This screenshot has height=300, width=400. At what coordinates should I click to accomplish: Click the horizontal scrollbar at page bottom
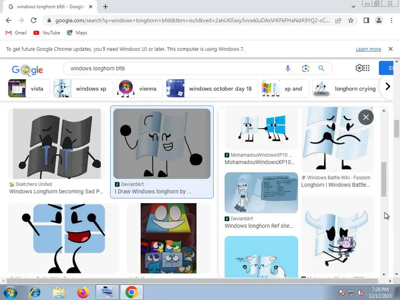192,281
